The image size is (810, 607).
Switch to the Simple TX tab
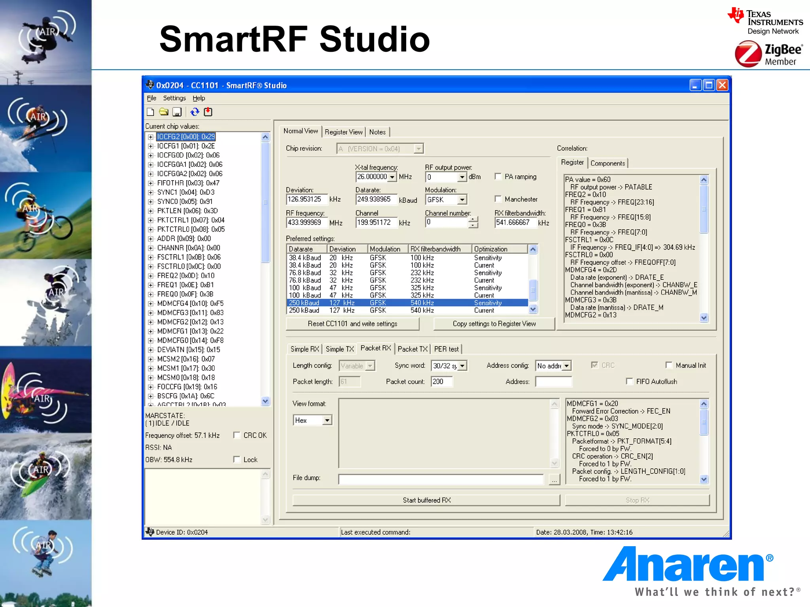click(340, 349)
